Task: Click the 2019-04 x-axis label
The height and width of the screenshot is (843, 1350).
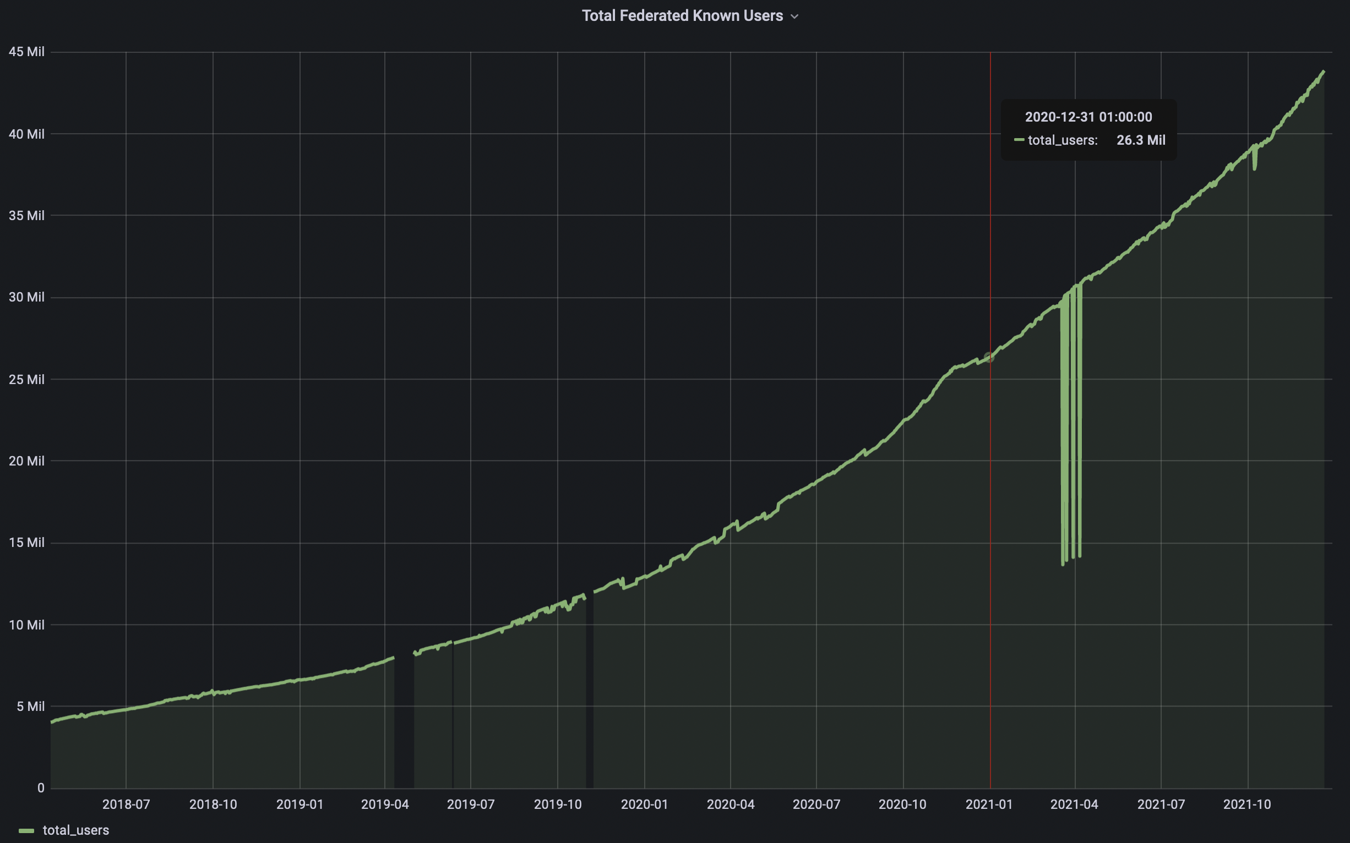Action: (385, 804)
